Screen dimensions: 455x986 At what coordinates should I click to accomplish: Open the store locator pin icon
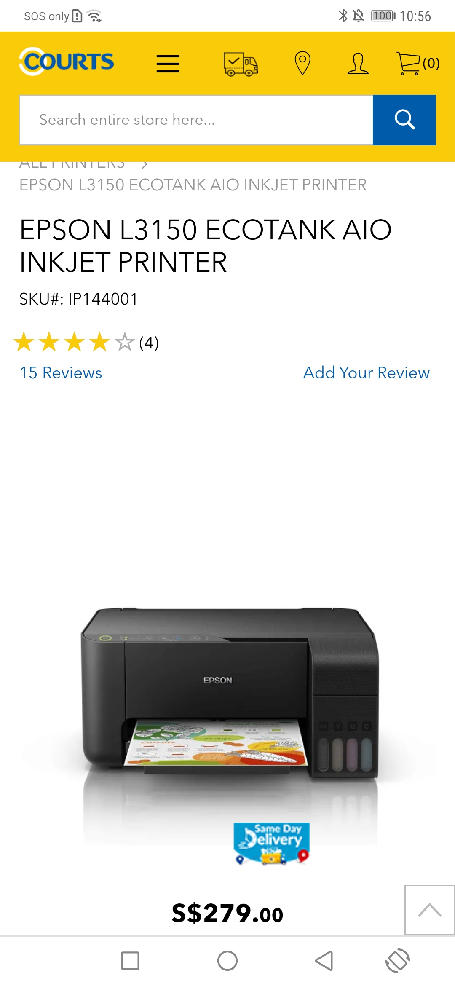point(302,63)
